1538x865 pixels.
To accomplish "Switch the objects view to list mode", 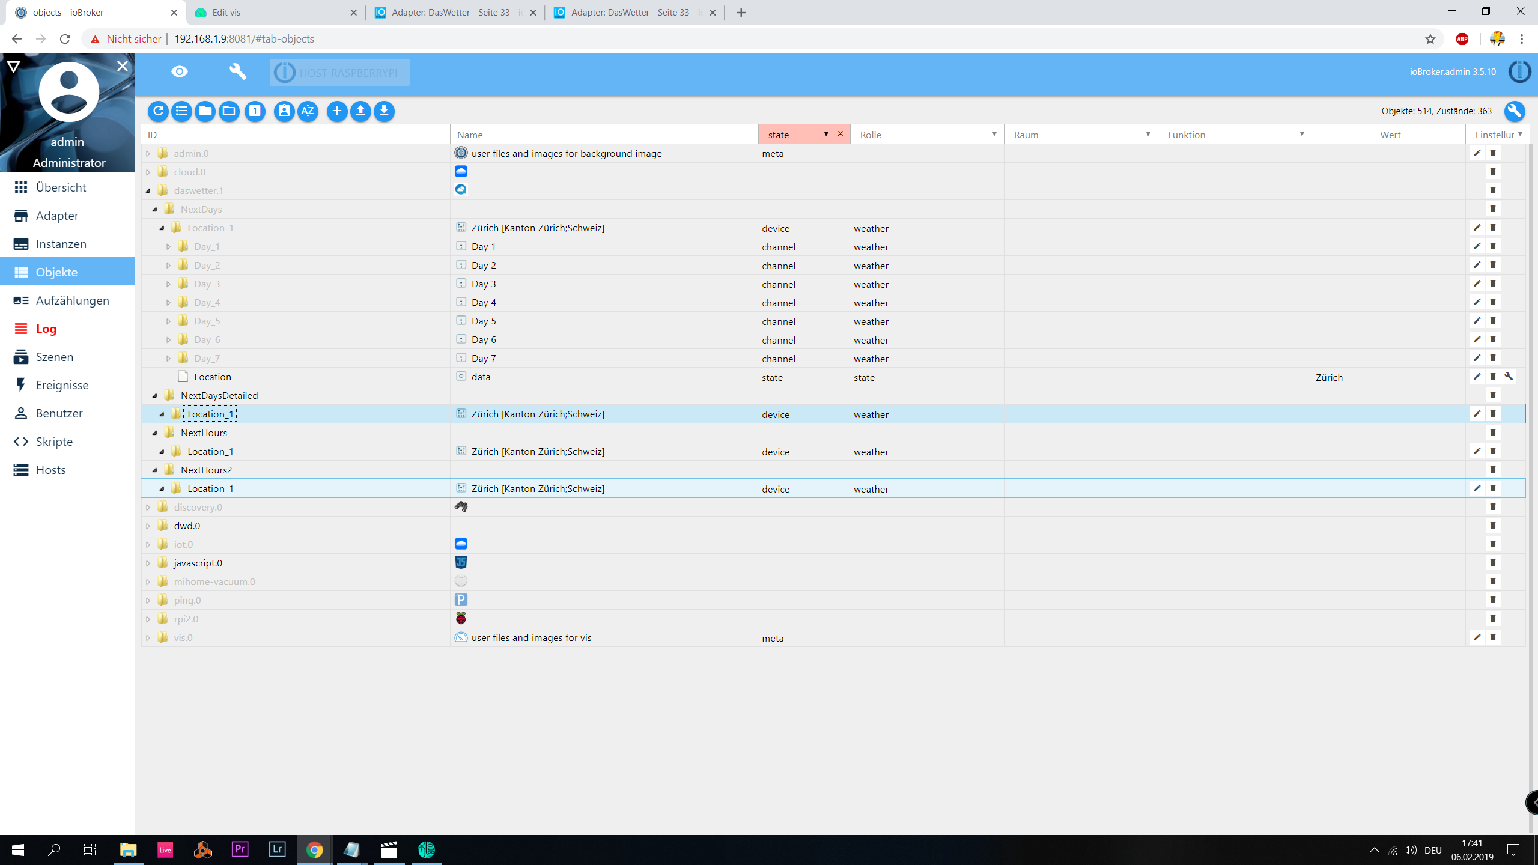I will tap(181, 111).
